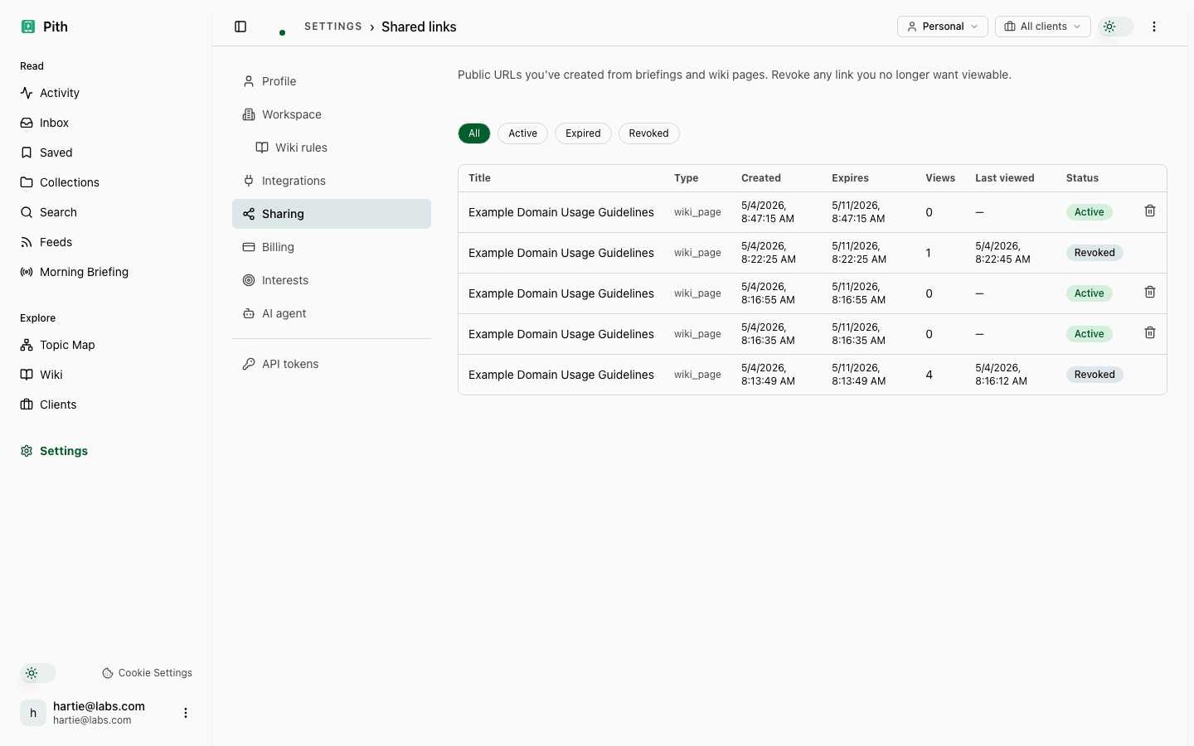Screen dimensions: 1194x746
Task: Open the top-right more options menu
Action: (x=1154, y=27)
